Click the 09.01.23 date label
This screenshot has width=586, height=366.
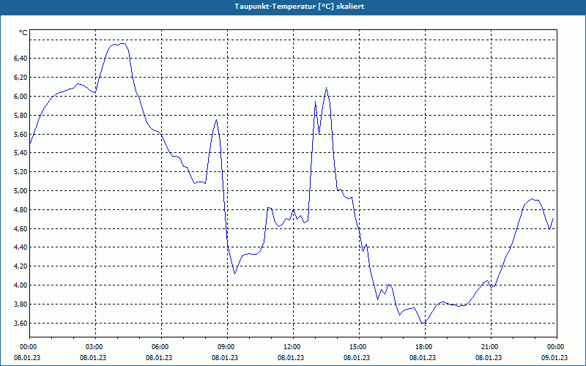point(555,358)
